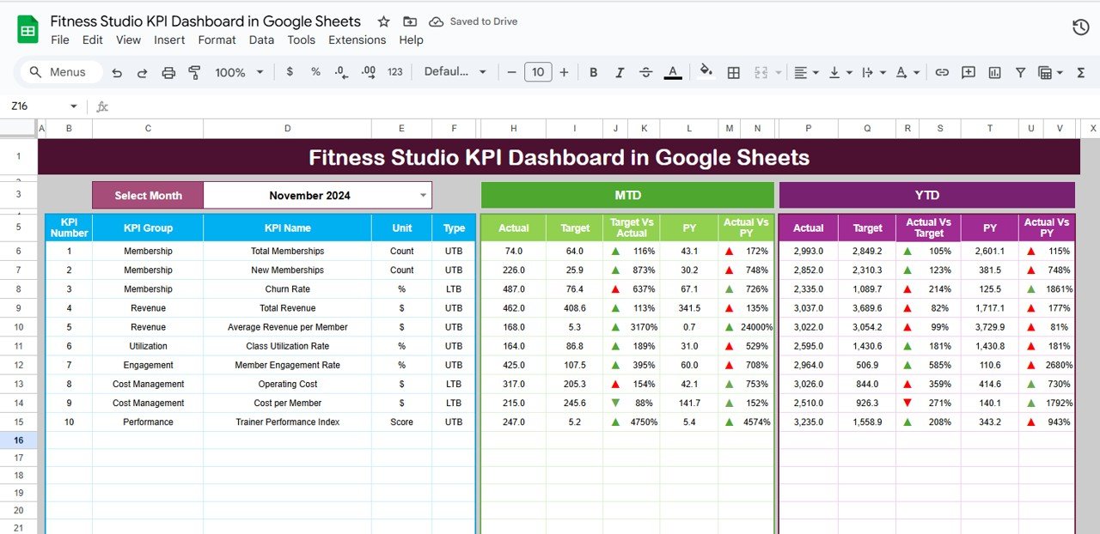Toggle bold formatting

click(x=593, y=72)
